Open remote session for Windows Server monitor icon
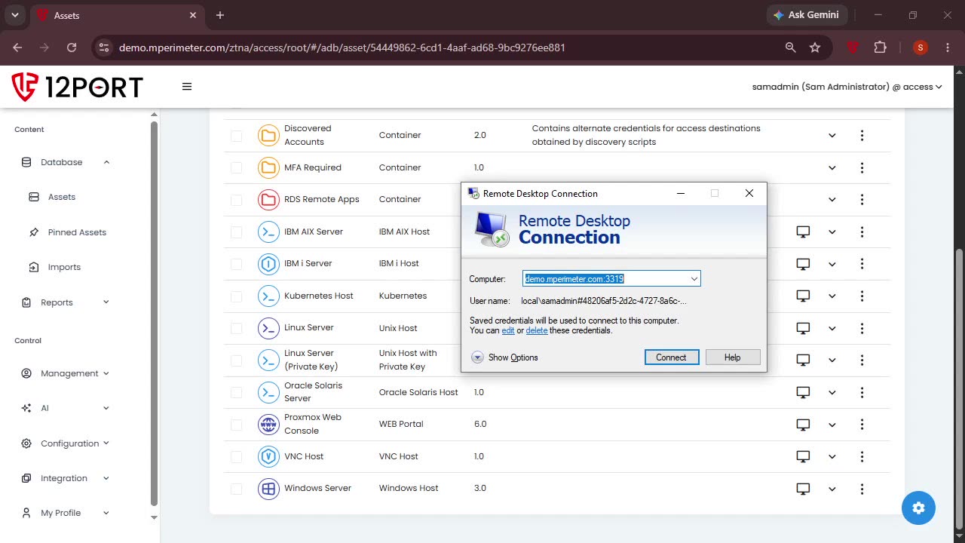The width and height of the screenshot is (965, 543). pos(803,489)
